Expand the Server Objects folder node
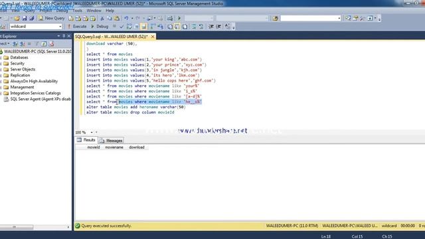 [1, 69]
